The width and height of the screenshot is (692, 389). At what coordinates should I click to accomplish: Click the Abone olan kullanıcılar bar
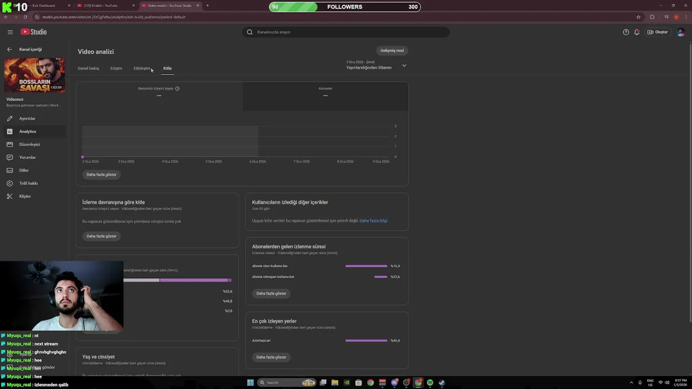(x=366, y=266)
